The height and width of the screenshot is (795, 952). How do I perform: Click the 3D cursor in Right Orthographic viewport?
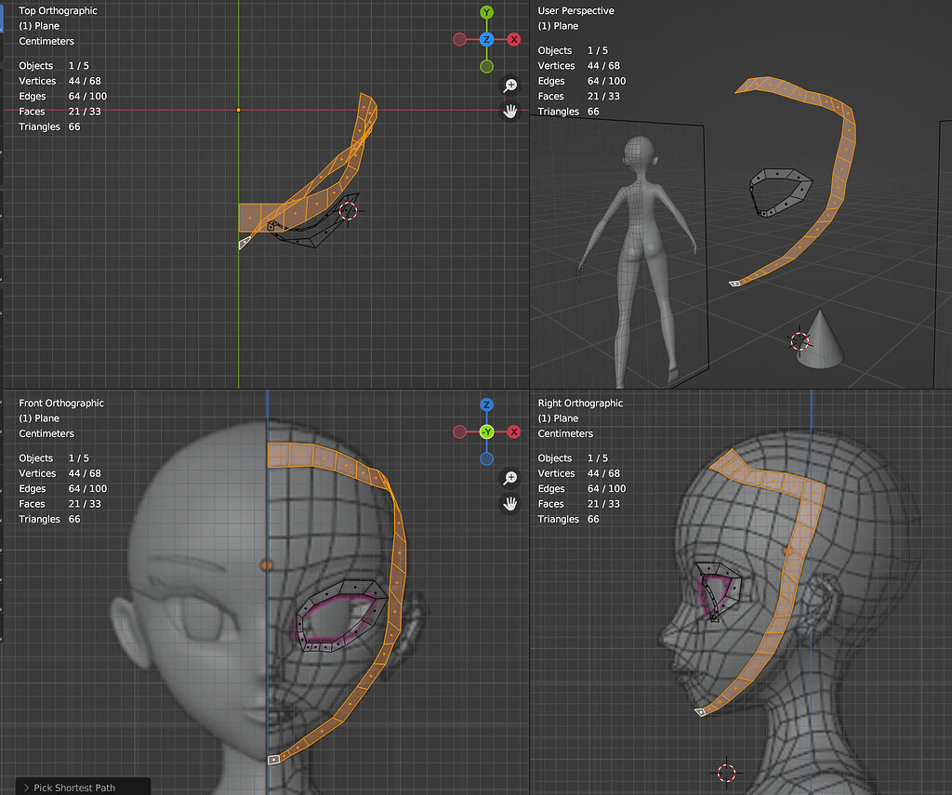726,772
